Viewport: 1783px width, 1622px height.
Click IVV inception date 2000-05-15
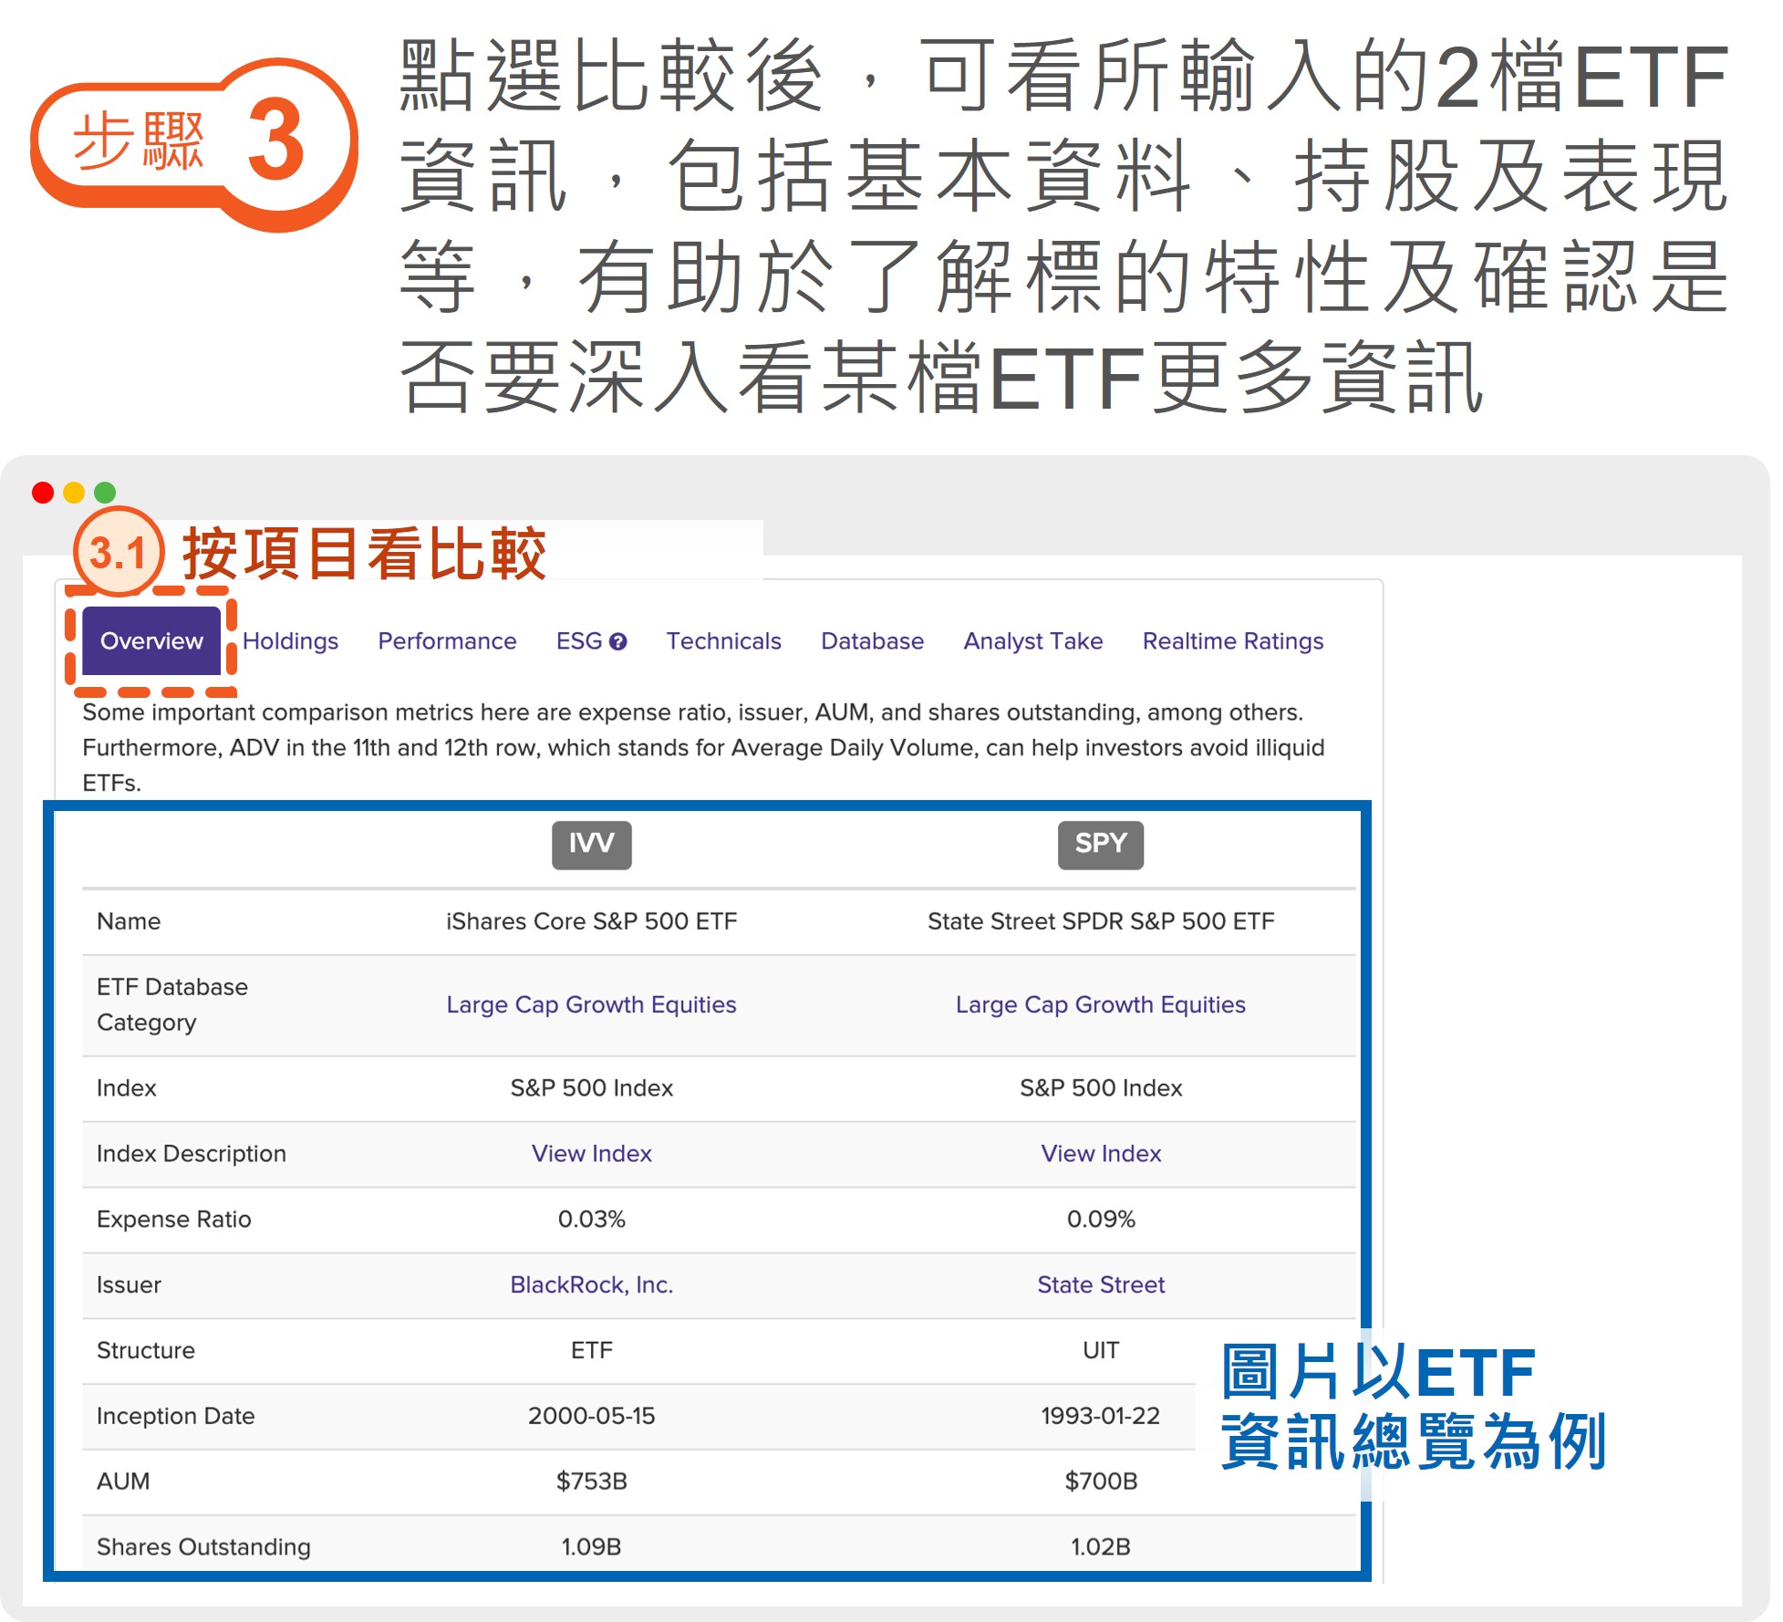coord(592,1416)
